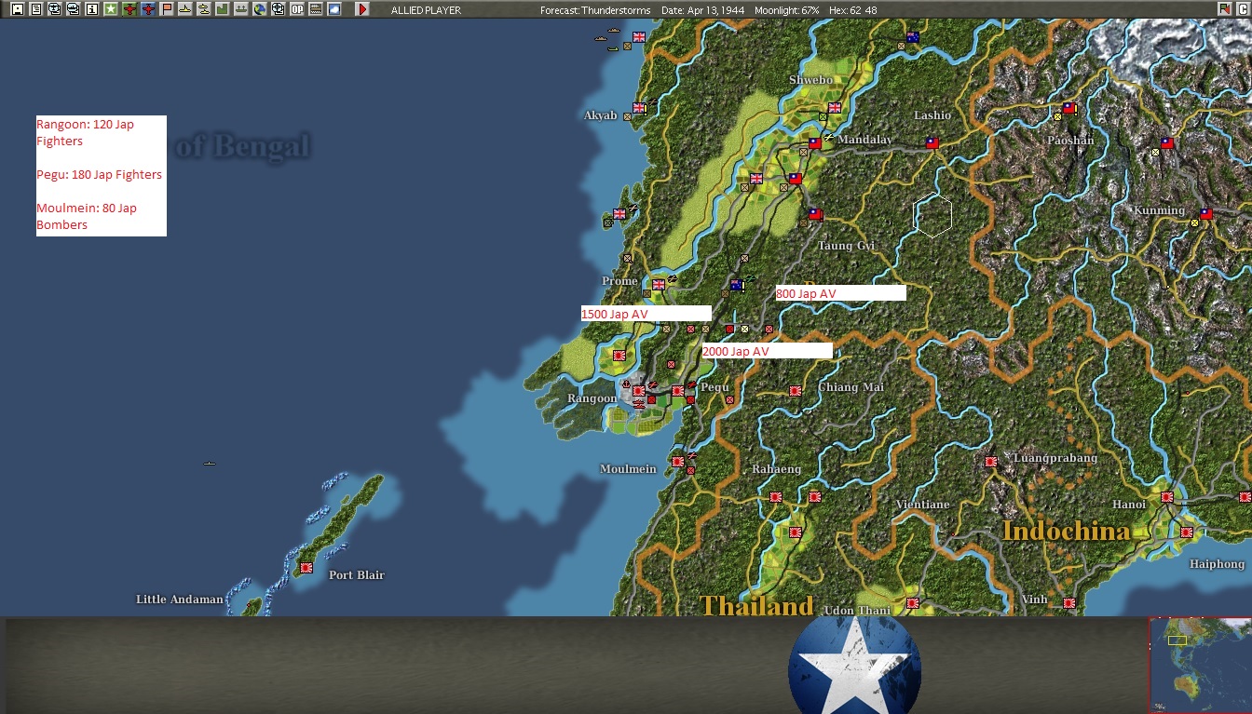Screen dimensions: 1252x714
Task: Click the red plane on blue background icon
Action: 148,9
